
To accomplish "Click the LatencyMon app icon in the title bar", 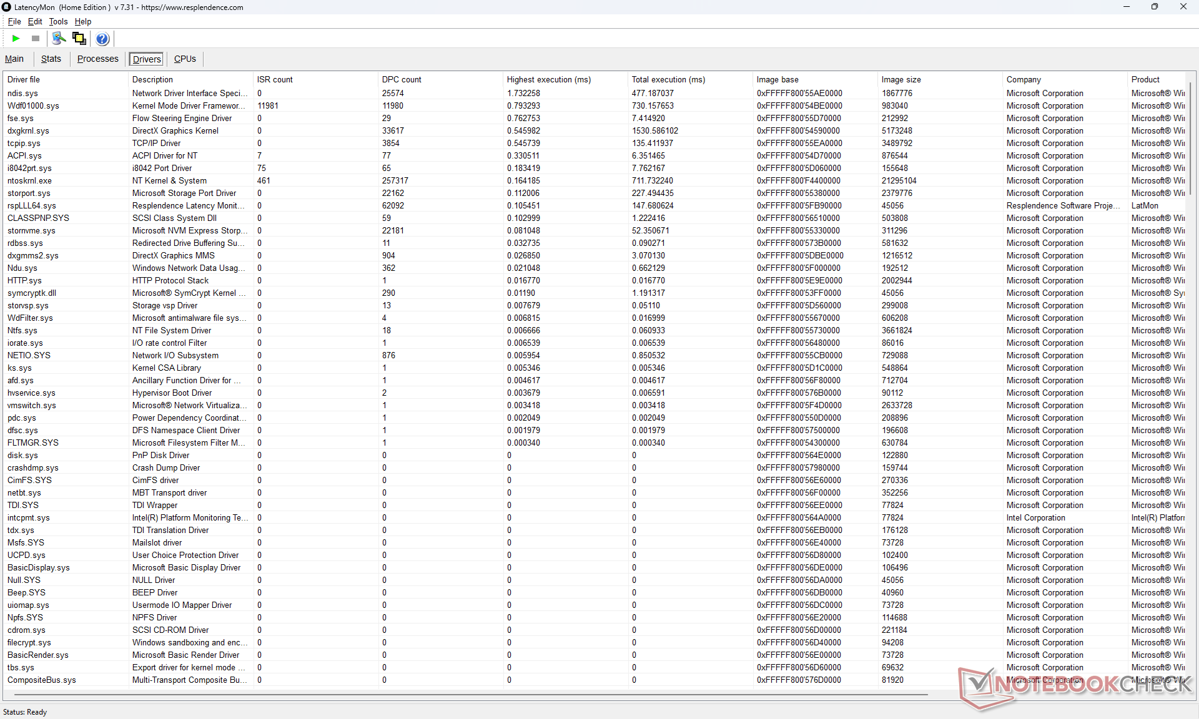I will pos(7,7).
